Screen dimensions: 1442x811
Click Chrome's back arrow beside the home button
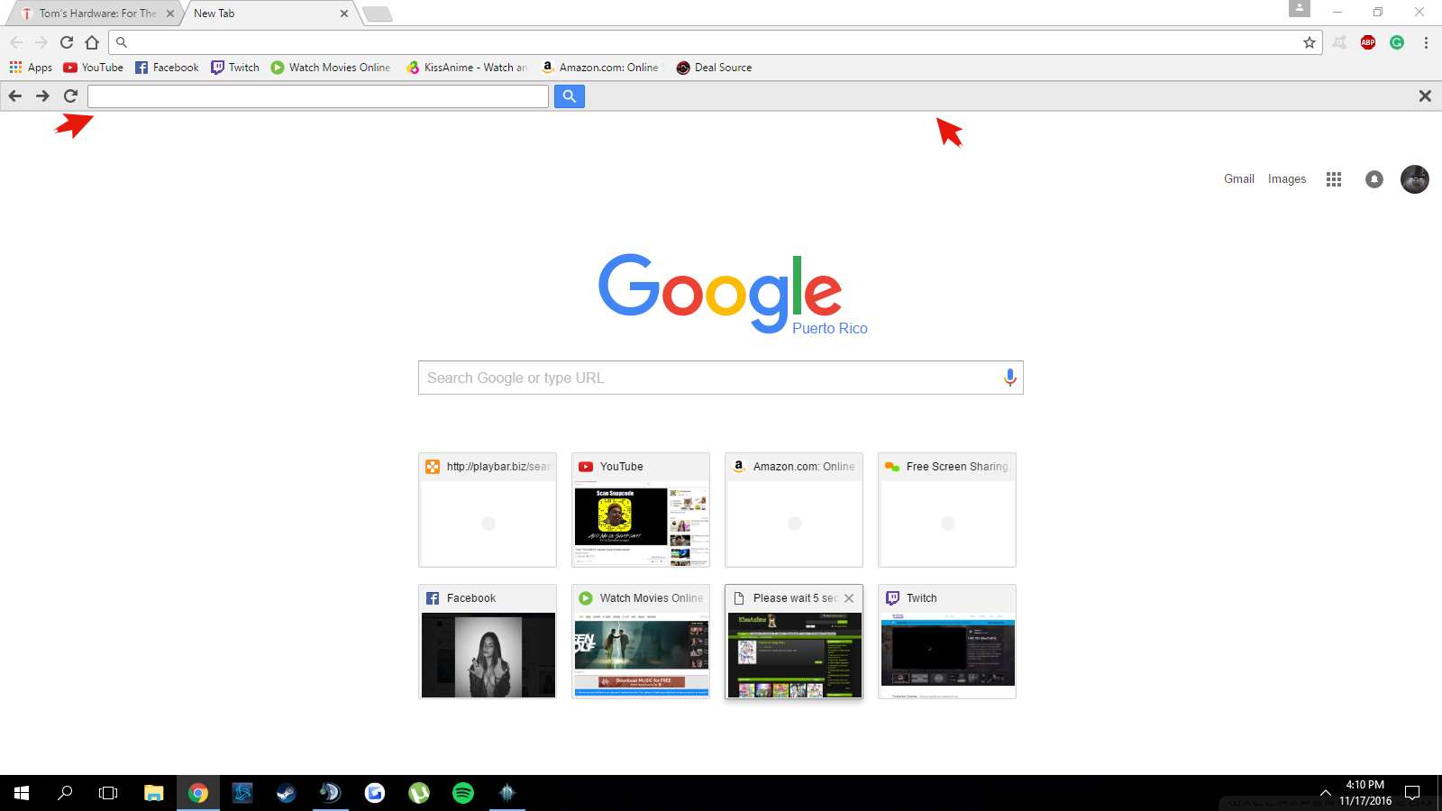pos(16,42)
